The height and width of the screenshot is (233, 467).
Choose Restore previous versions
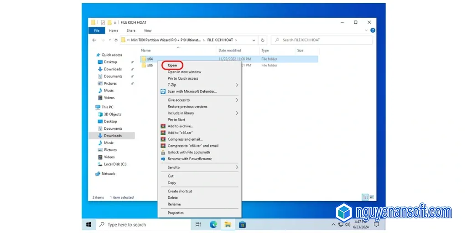point(187,106)
